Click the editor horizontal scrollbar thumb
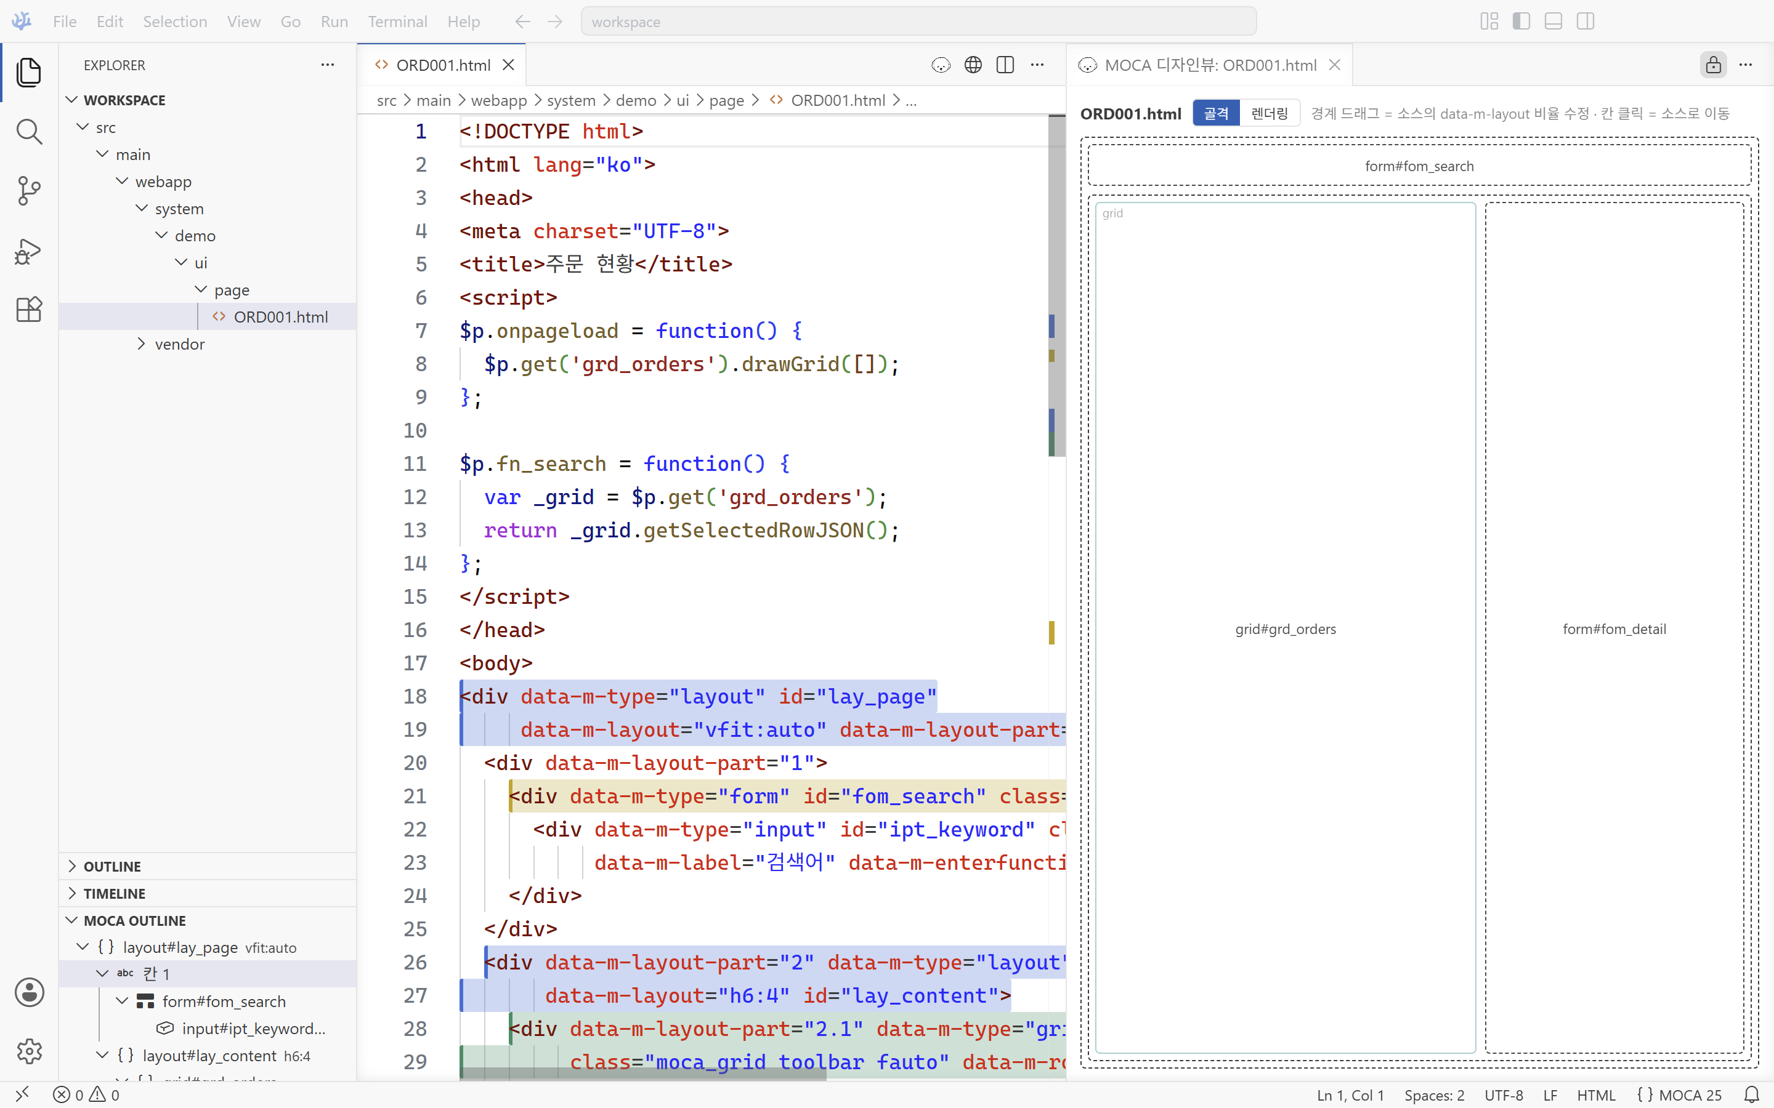The width and height of the screenshot is (1774, 1108). (644, 1074)
